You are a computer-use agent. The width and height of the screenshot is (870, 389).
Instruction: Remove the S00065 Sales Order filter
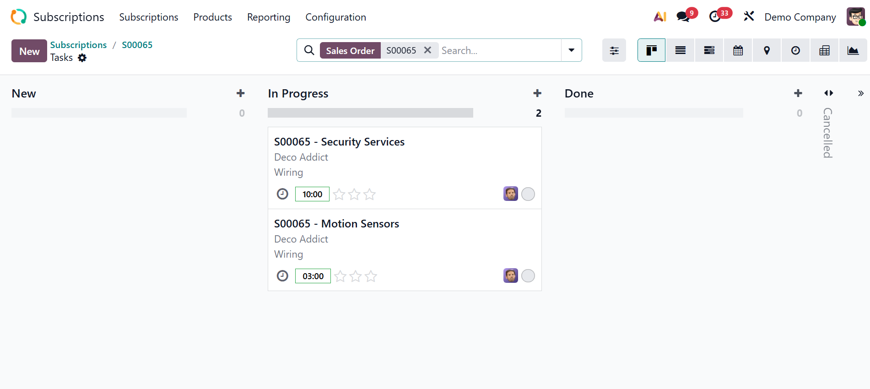[x=427, y=50]
